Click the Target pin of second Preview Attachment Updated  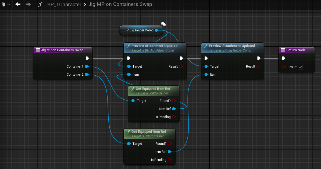206,67
